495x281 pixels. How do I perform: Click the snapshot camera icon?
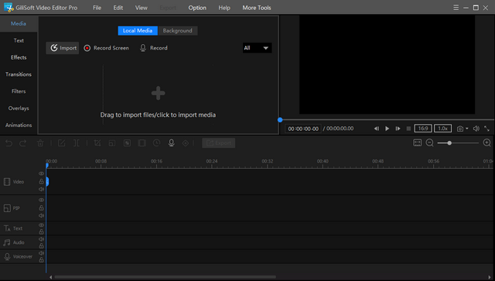tap(460, 129)
